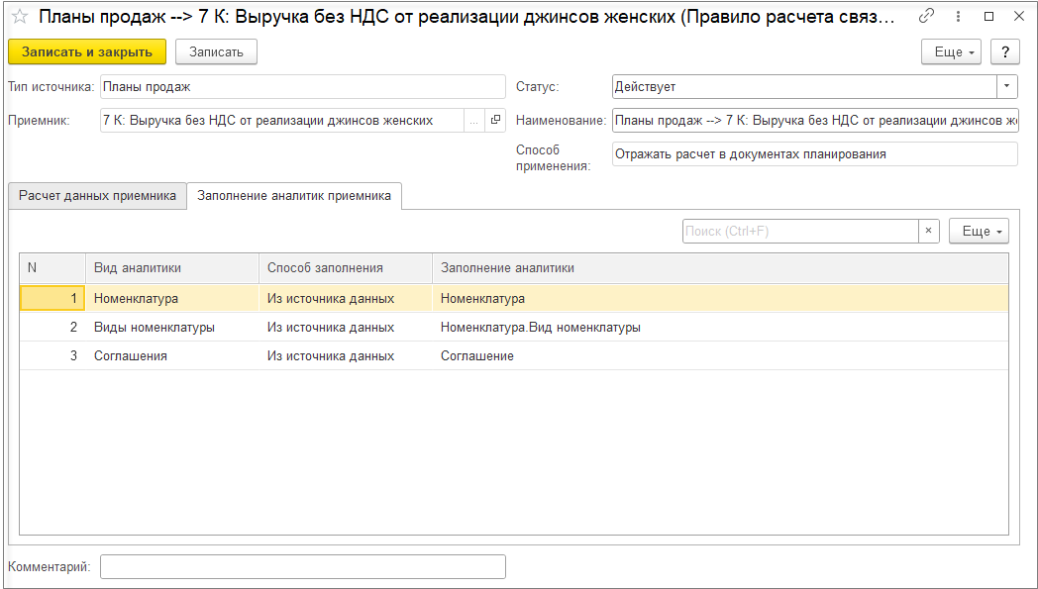This screenshot has width=1038, height=589.
Task: Click the Наименование text field
Action: pyautogui.click(x=815, y=121)
